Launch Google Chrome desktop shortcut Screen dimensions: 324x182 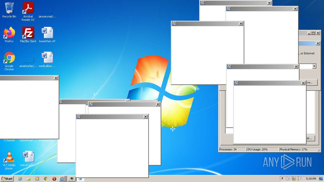9,61
